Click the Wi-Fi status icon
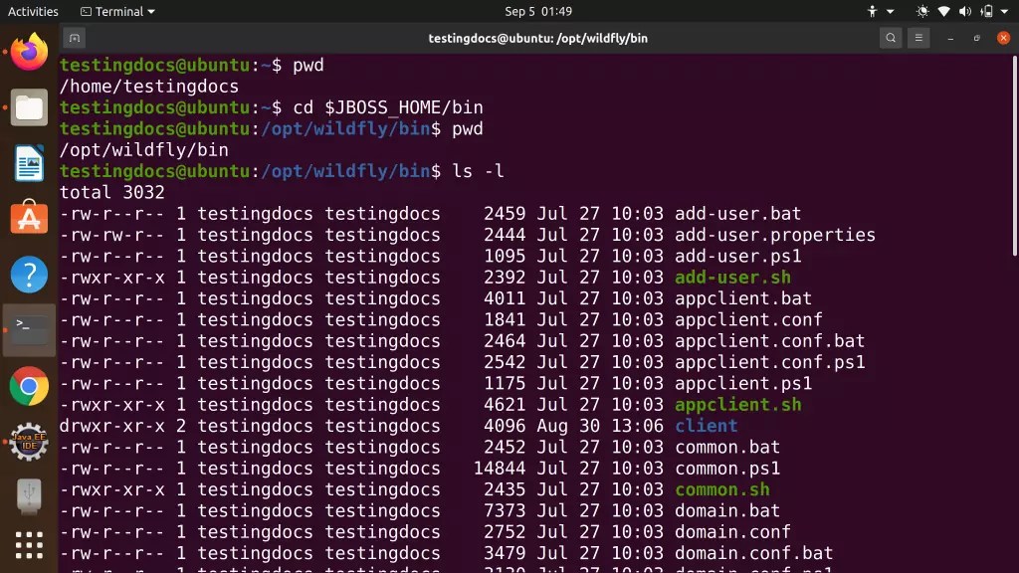 (943, 11)
